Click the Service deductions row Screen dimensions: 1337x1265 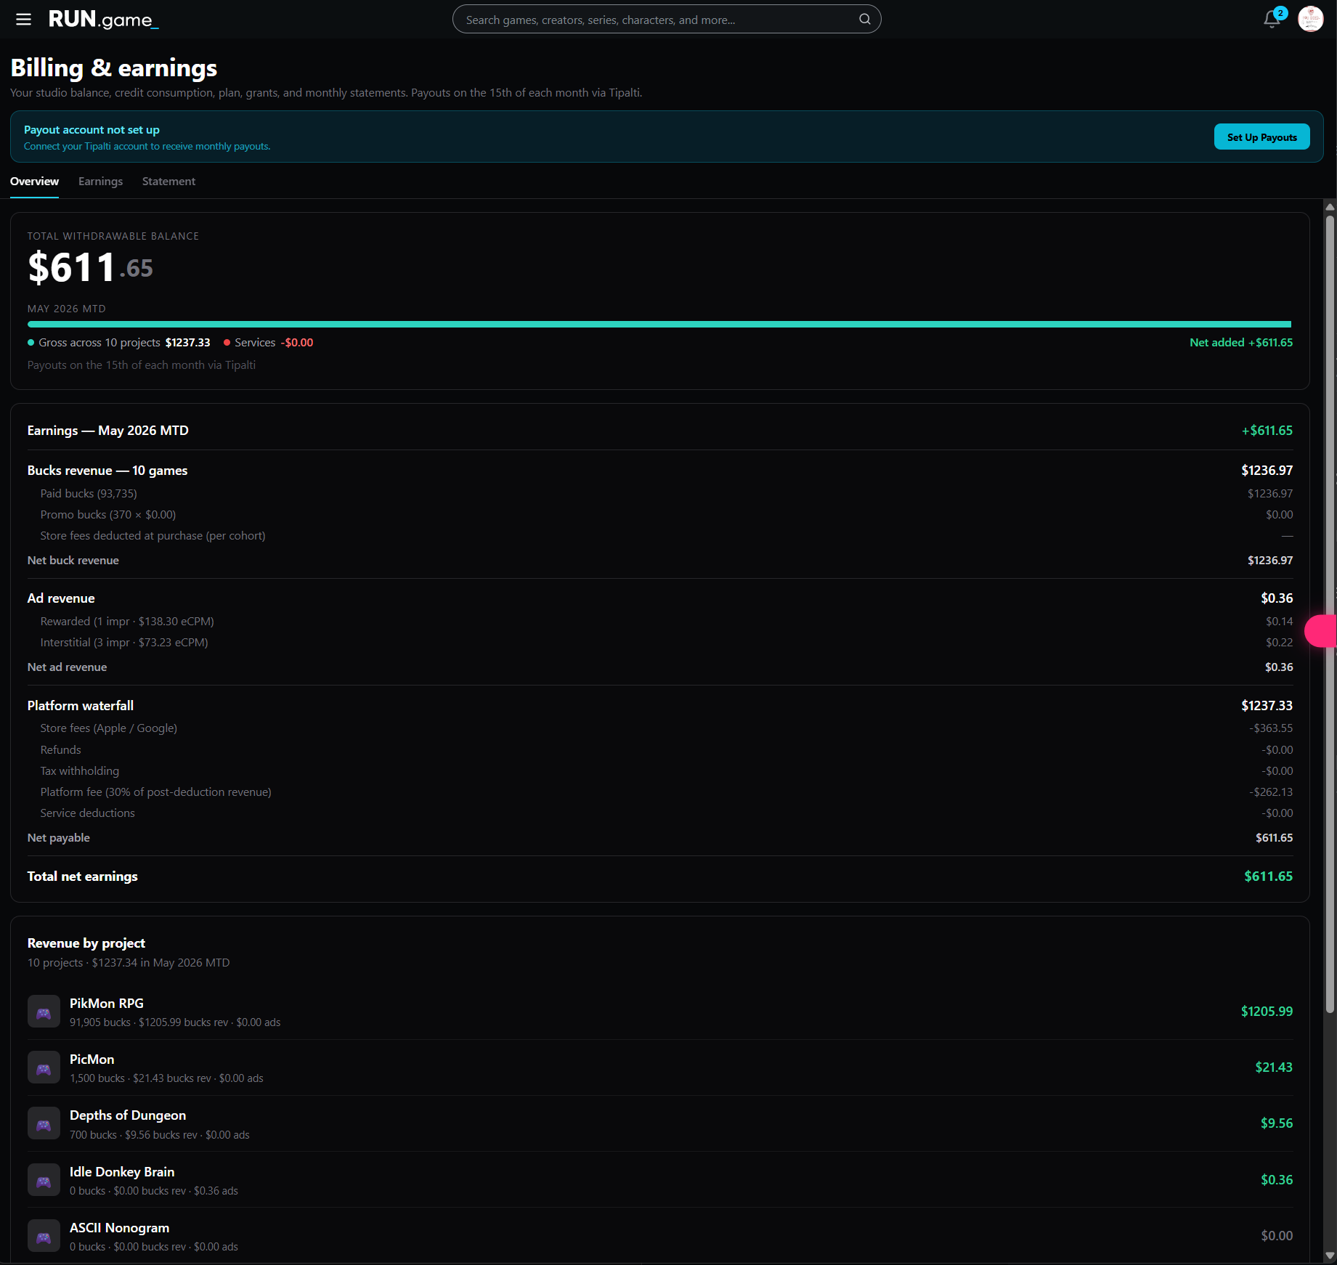(659, 813)
